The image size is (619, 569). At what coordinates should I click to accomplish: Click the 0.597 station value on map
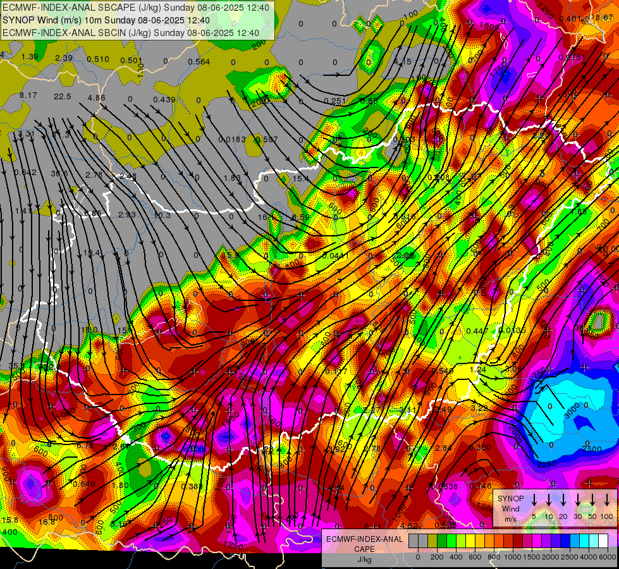pyautogui.click(x=266, y=139)
